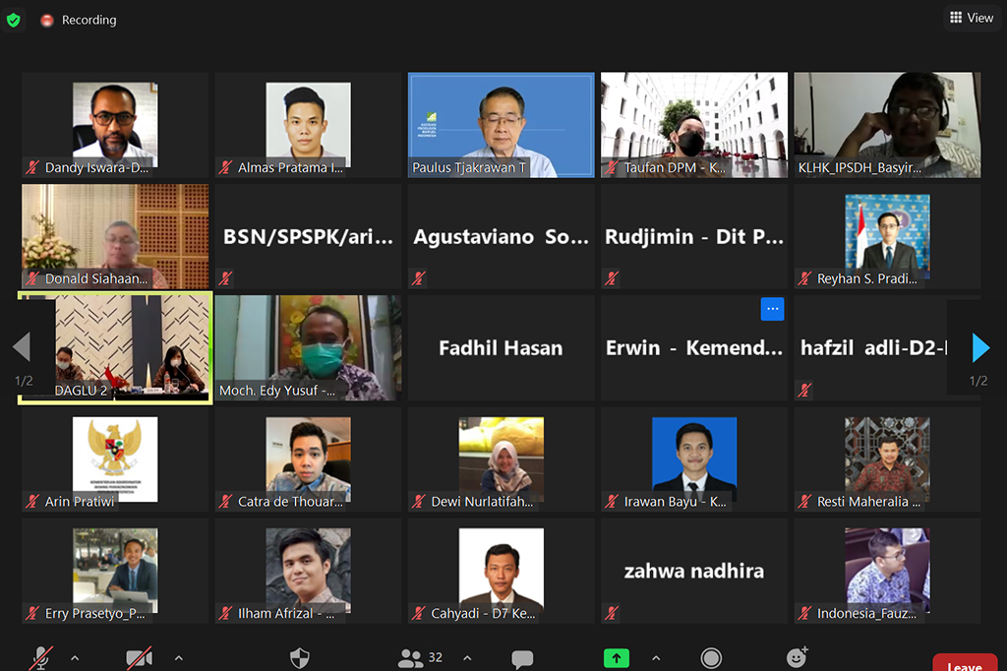Open the Chat bubble icon
This screenshot has height=671, width=1007.
pos(522,659)
